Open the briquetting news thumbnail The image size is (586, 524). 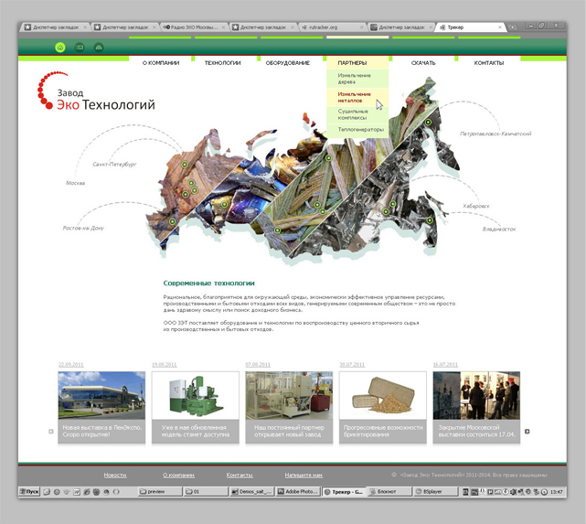point(383,395)
